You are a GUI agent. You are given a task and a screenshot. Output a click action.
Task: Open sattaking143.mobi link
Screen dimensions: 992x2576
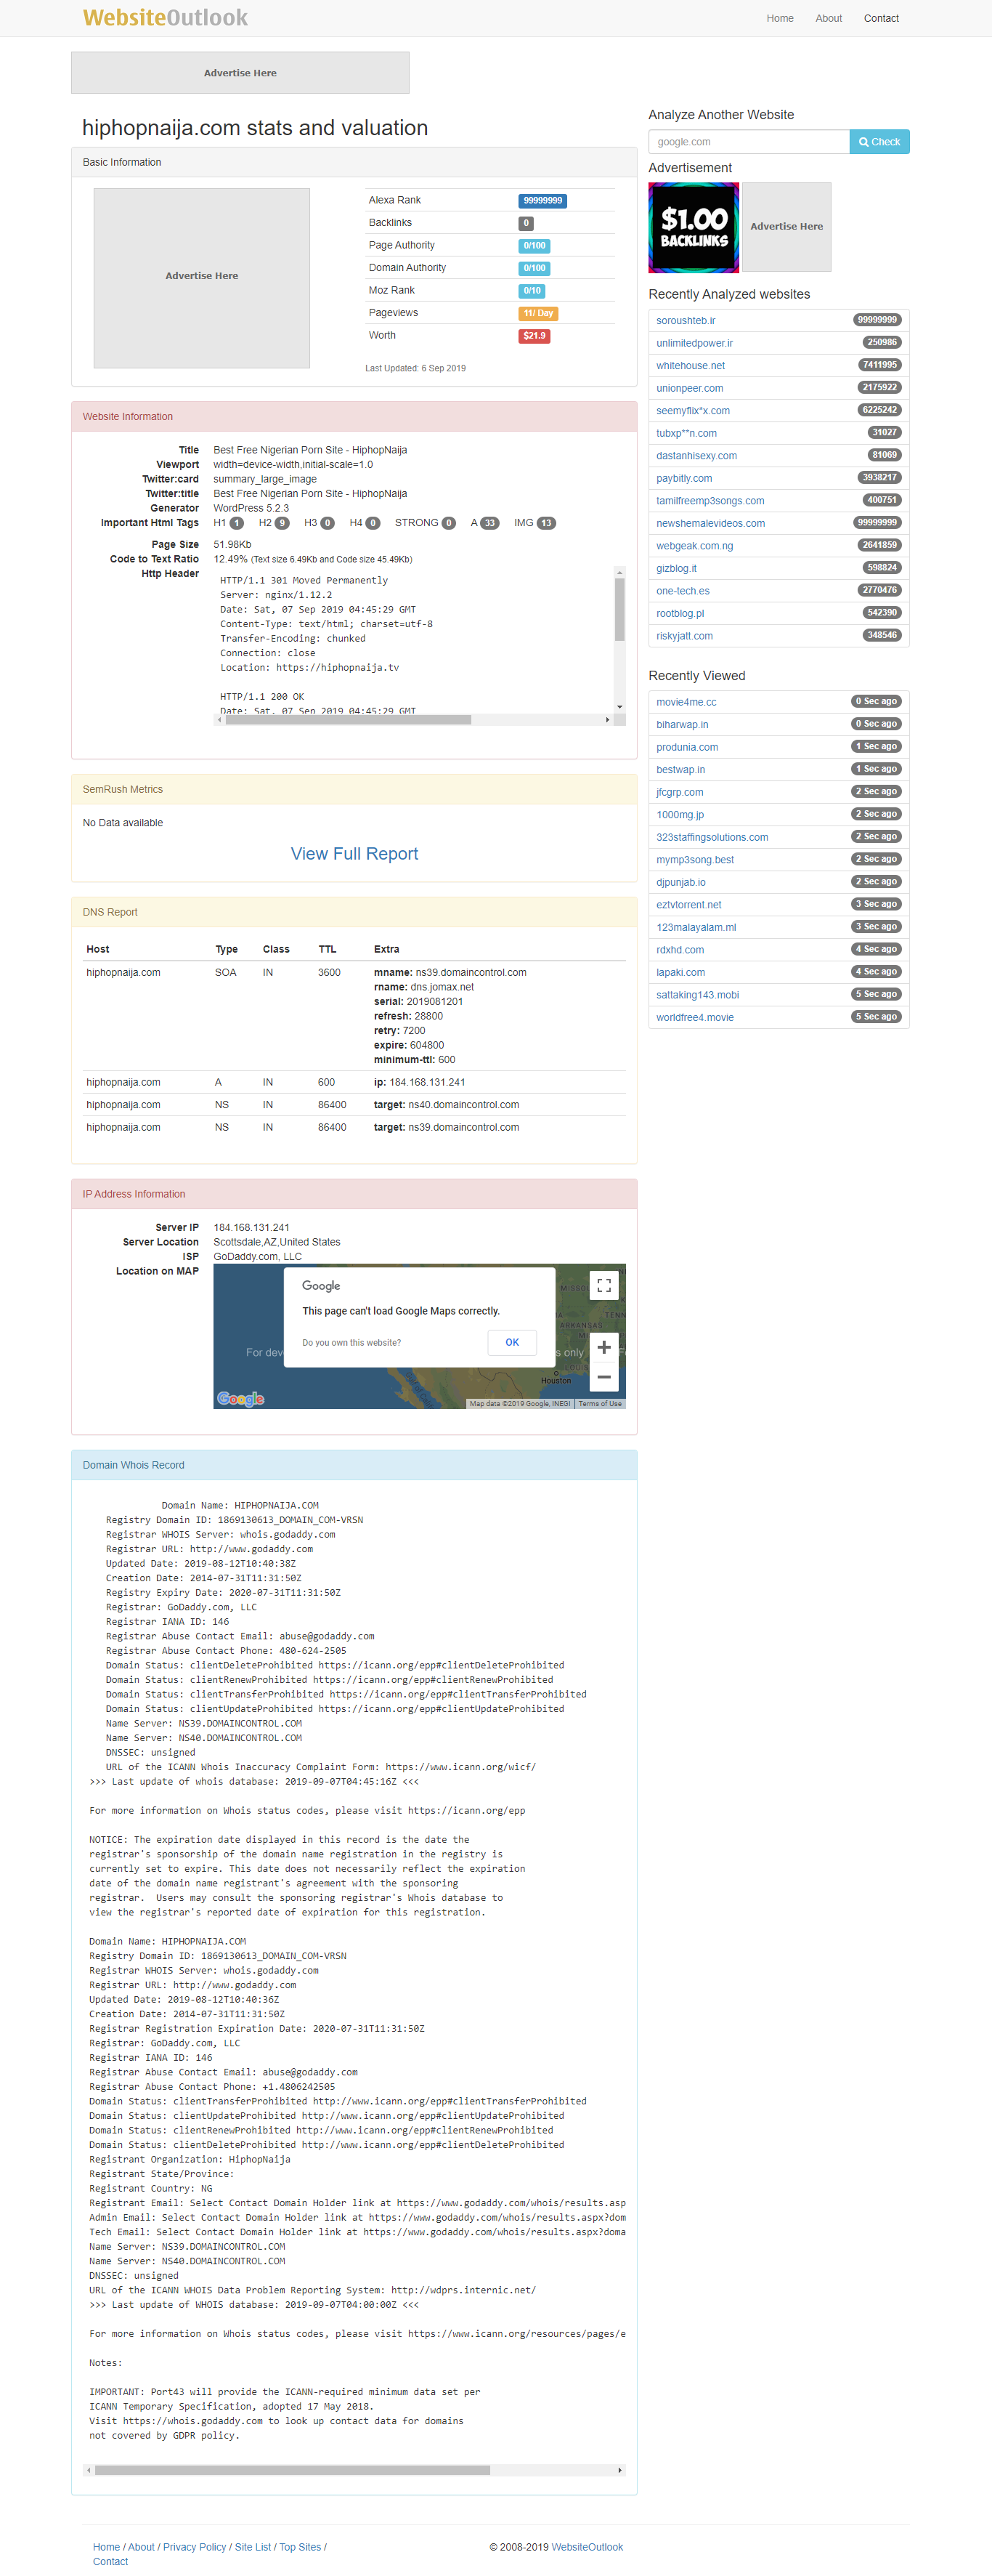click(x=697, y=995)
